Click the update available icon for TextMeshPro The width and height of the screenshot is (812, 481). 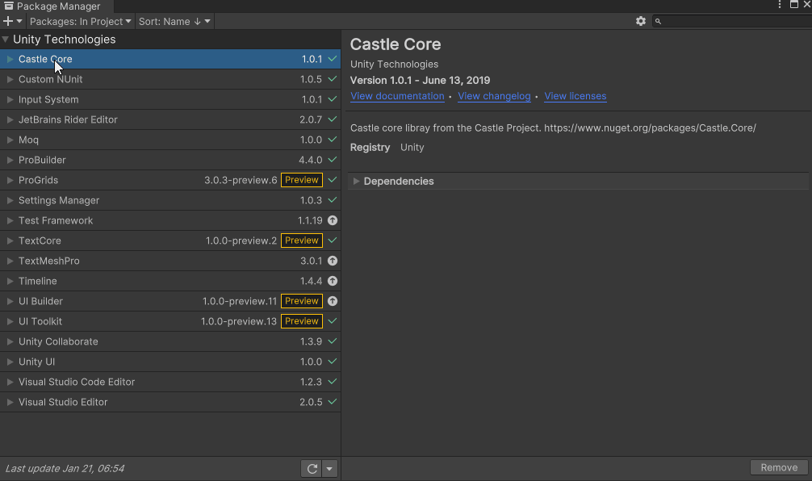tap(333, 261)
